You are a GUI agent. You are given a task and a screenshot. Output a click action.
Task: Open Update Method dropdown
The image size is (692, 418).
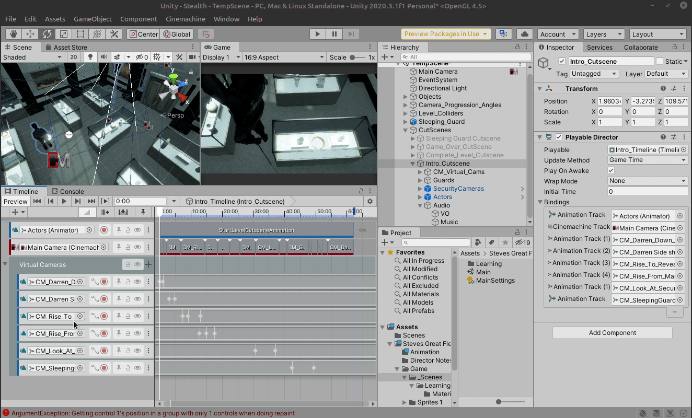tap(648, 160)
